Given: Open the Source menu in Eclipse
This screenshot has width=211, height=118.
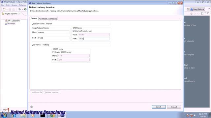Looking at the screenshot, I should click(14, 5).
